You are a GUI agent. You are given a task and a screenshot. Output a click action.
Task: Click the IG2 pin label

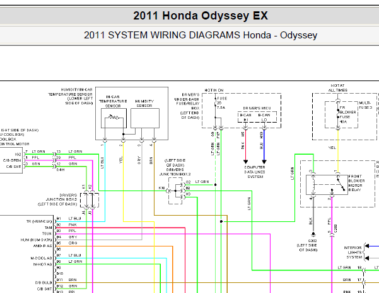(x=18, y=154)
